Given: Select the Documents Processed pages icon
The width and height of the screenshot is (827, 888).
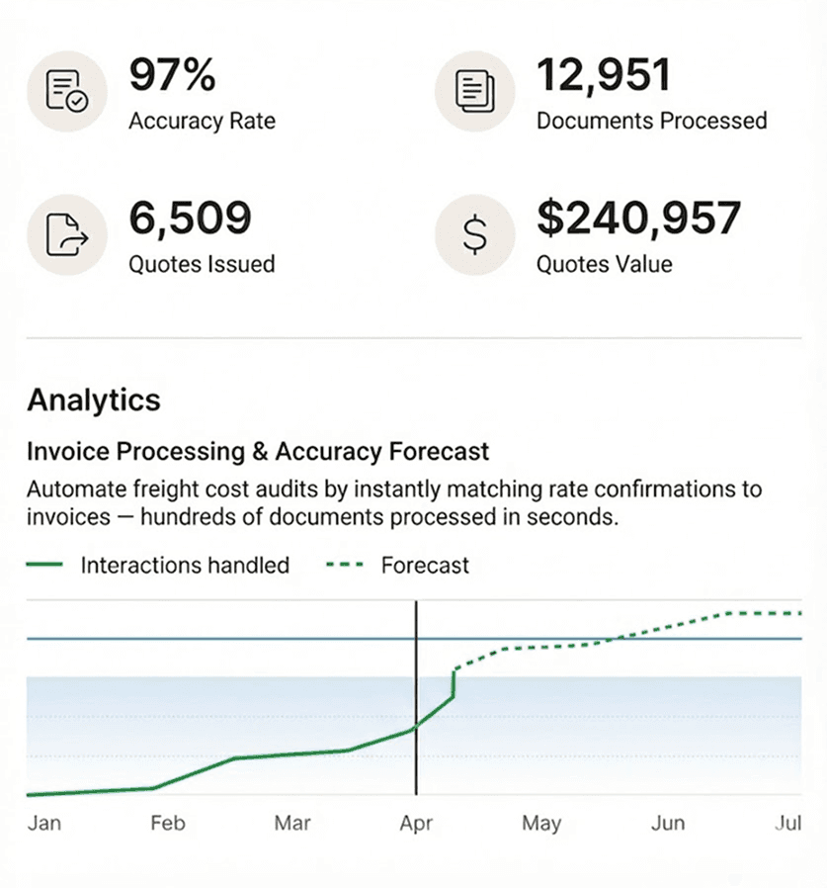Looking at the screenshot, I should 474,90.
